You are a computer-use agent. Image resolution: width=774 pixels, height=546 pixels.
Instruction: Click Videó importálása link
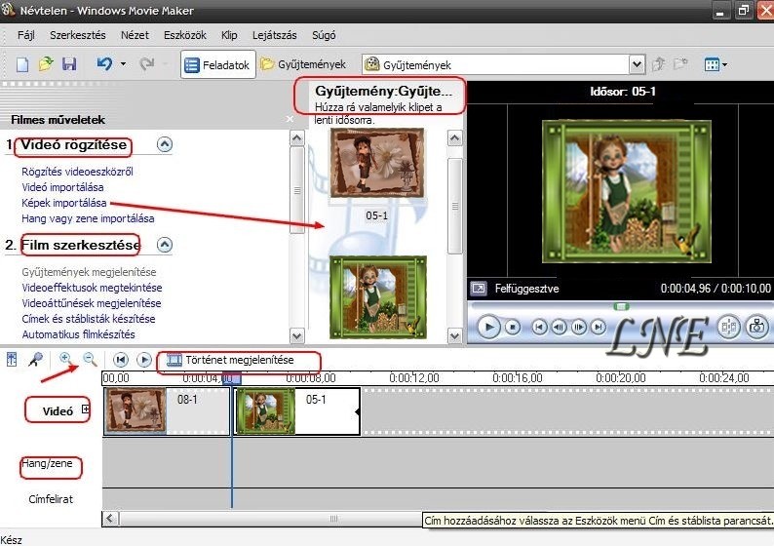pyautogui.click(x=62, y=187)
